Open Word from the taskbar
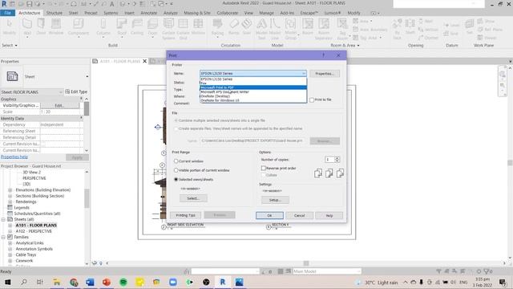Image resolution: width=513 pixels, height=289 pixels. coord(90,282)
